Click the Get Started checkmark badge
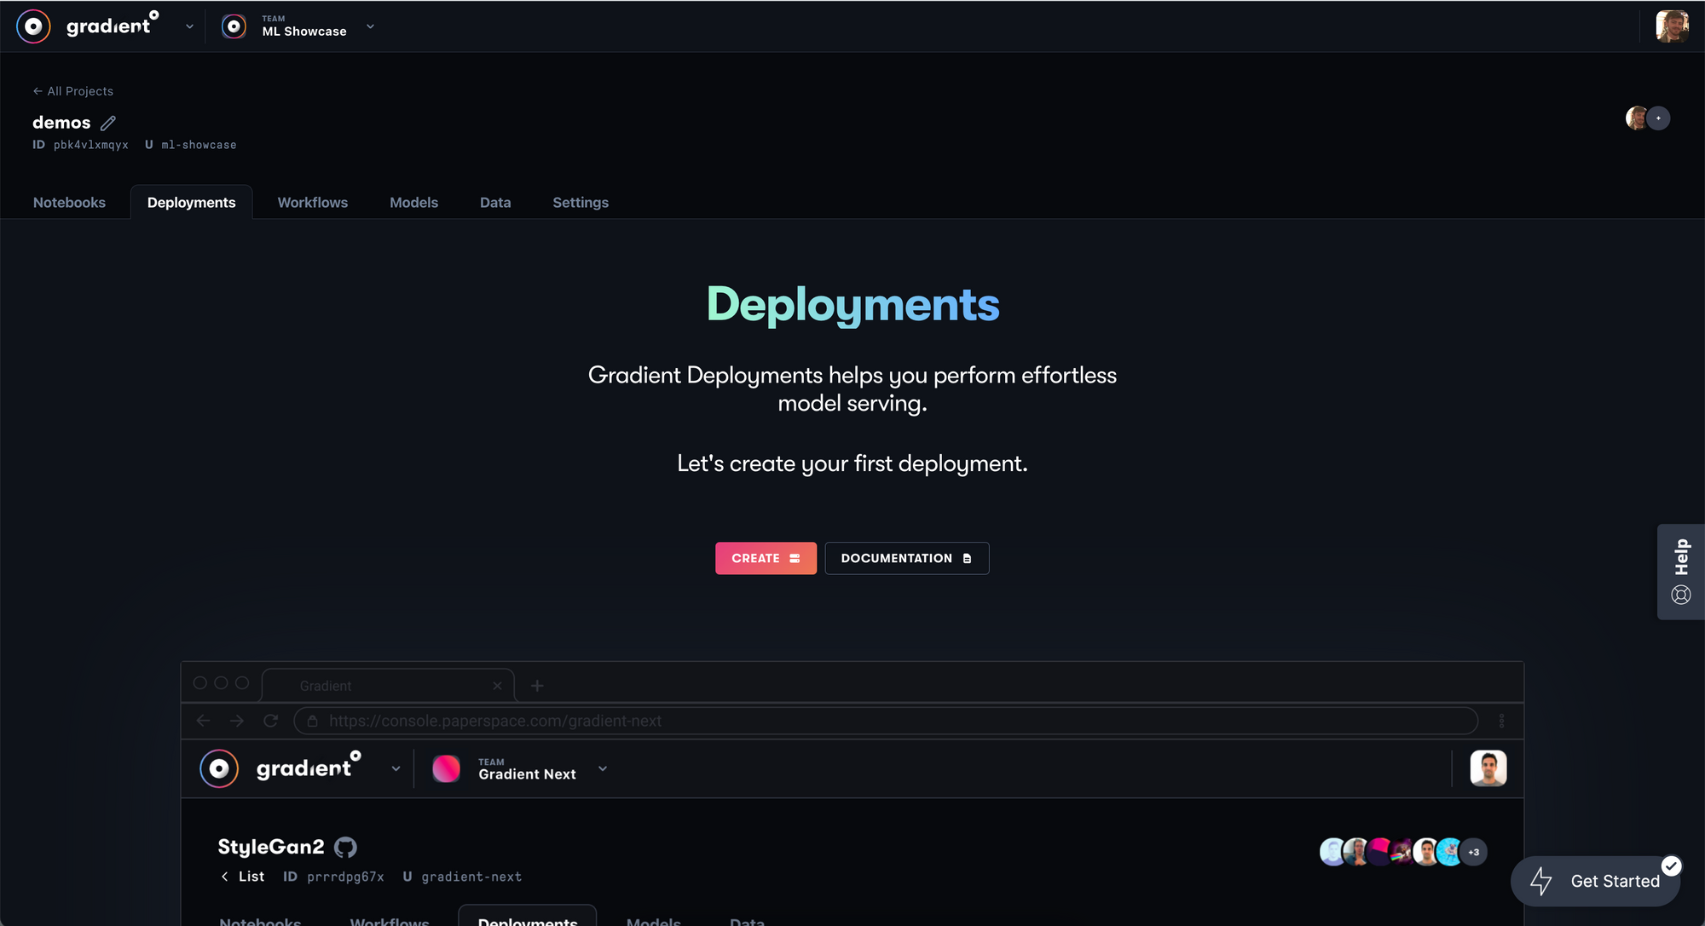Screen dimensions: 1705x926 pos(1671,866)
